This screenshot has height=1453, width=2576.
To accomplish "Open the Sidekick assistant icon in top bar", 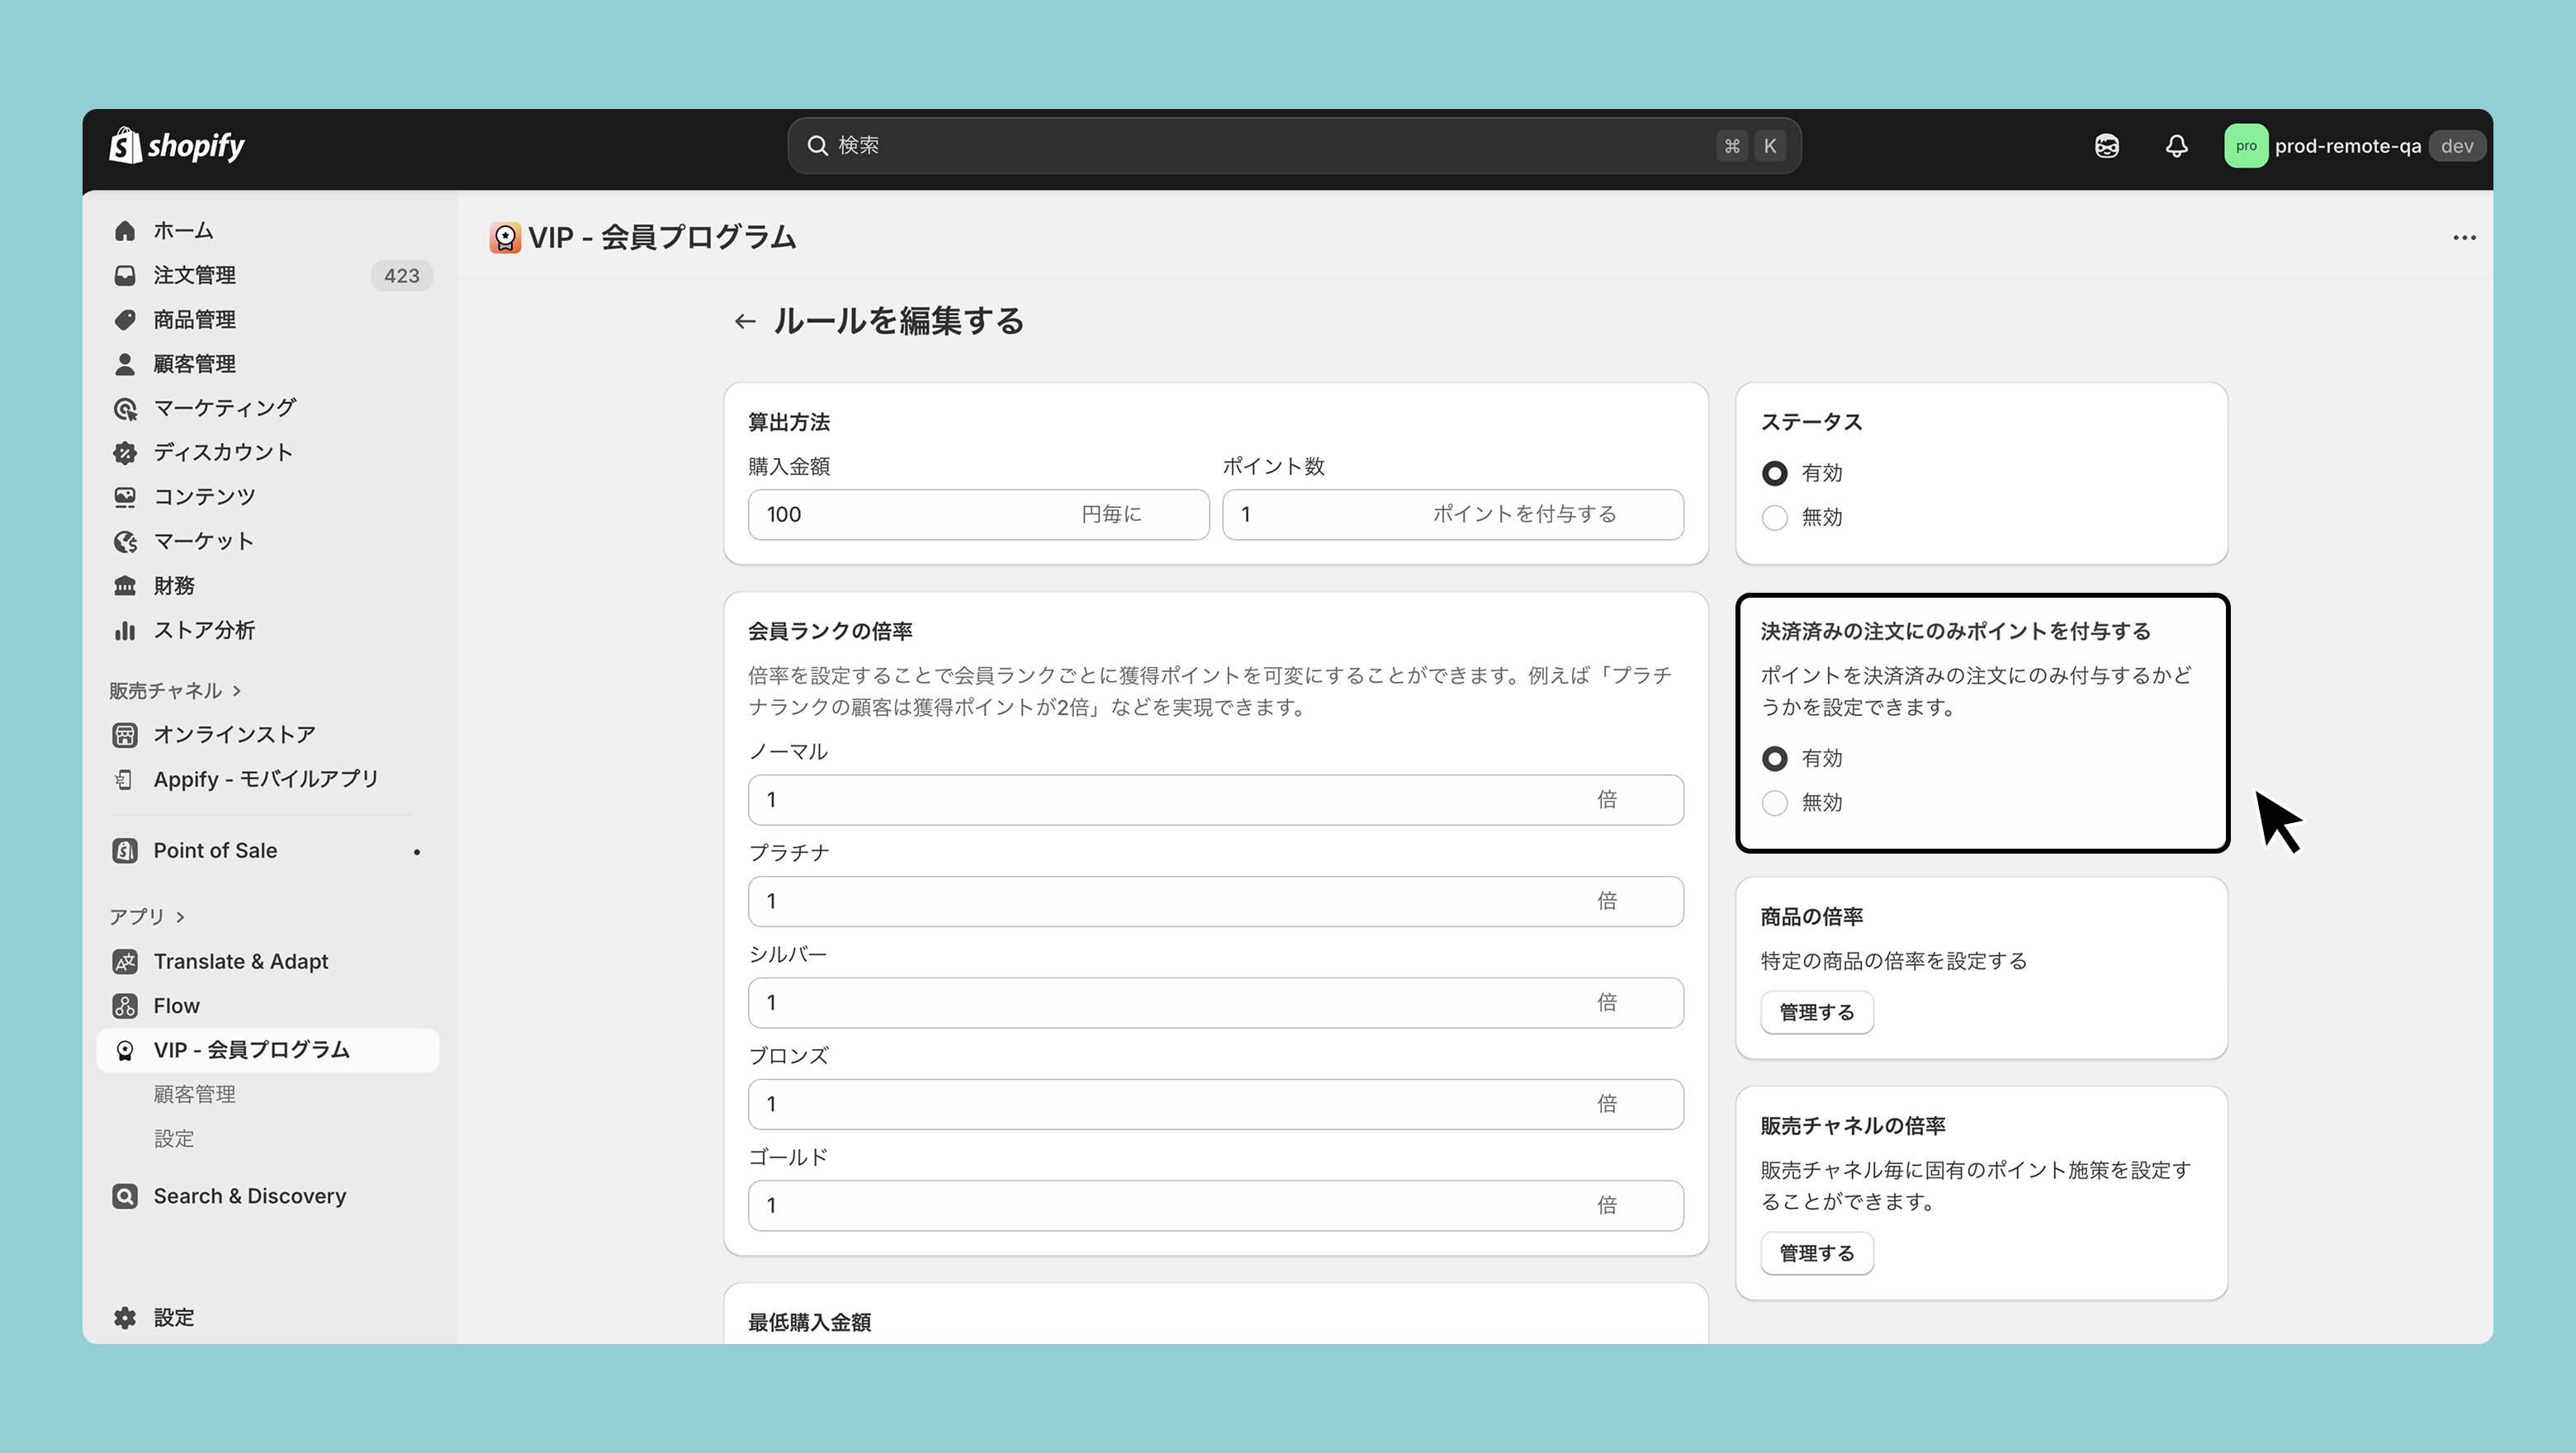I will [2106, 146].
